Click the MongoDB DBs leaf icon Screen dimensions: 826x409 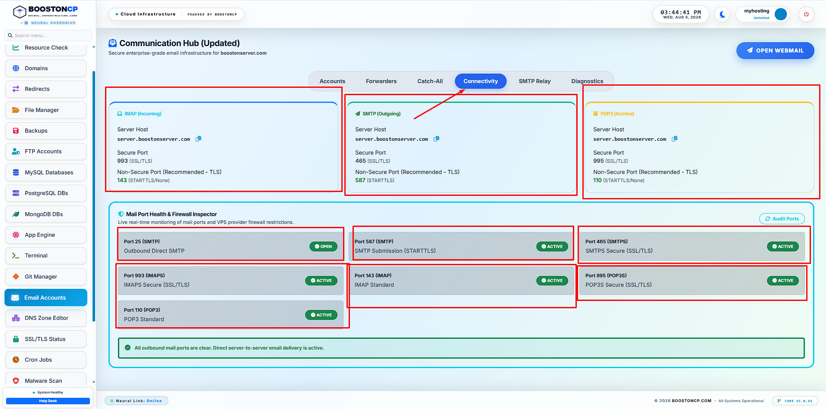[16, 214]
